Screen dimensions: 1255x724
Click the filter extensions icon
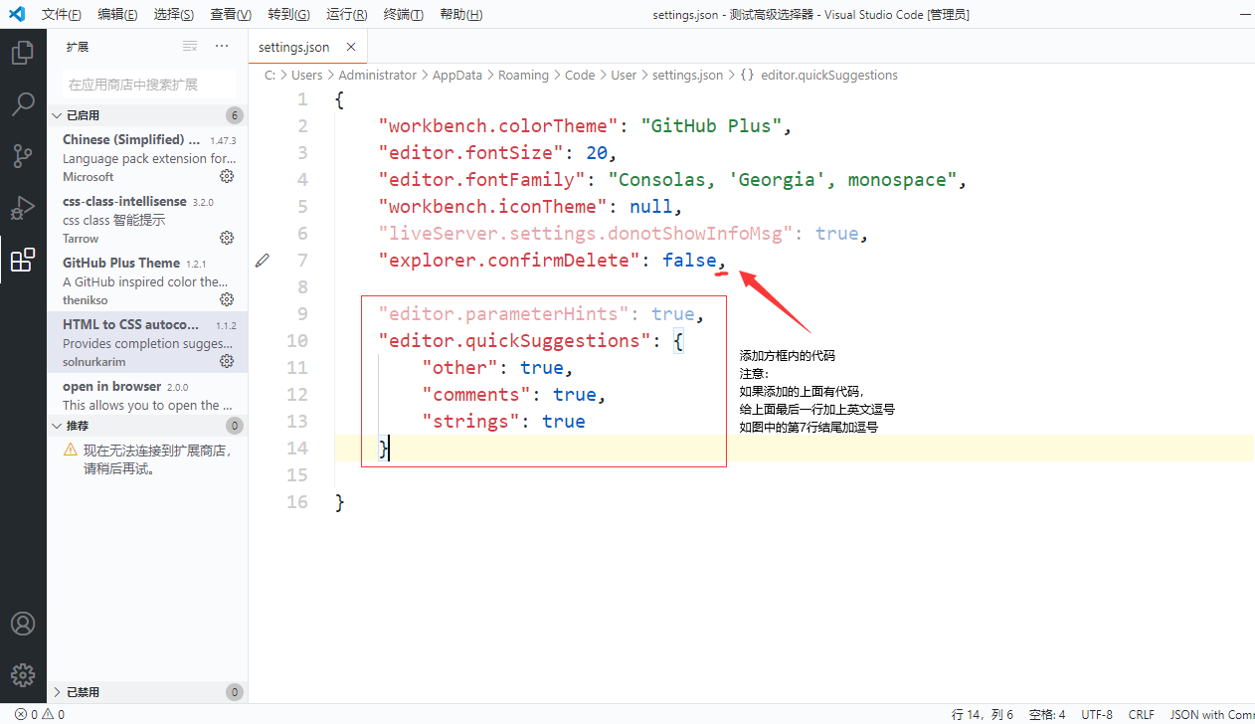pos(190,46)
